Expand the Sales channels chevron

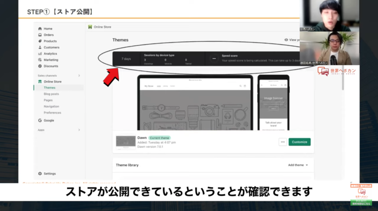tap(79, 76)
